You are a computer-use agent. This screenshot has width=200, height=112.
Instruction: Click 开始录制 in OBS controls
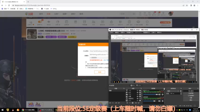tap(191, 93)
